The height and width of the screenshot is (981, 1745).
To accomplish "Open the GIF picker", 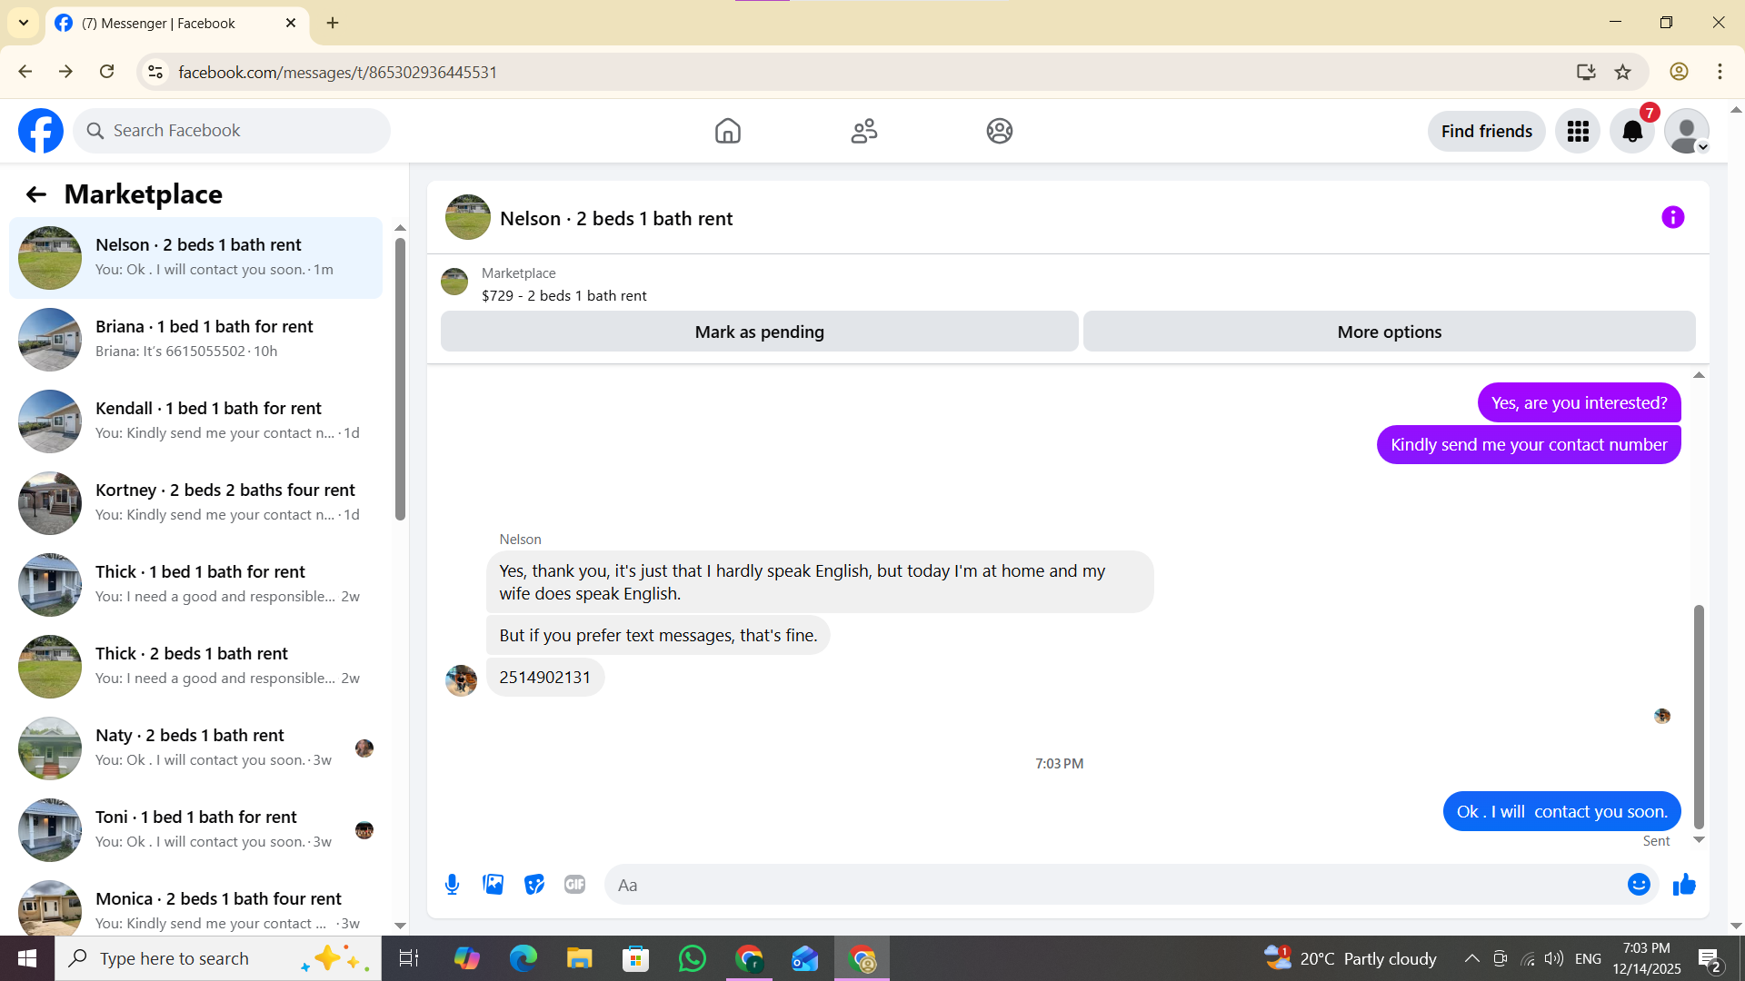I will point(574,885).
